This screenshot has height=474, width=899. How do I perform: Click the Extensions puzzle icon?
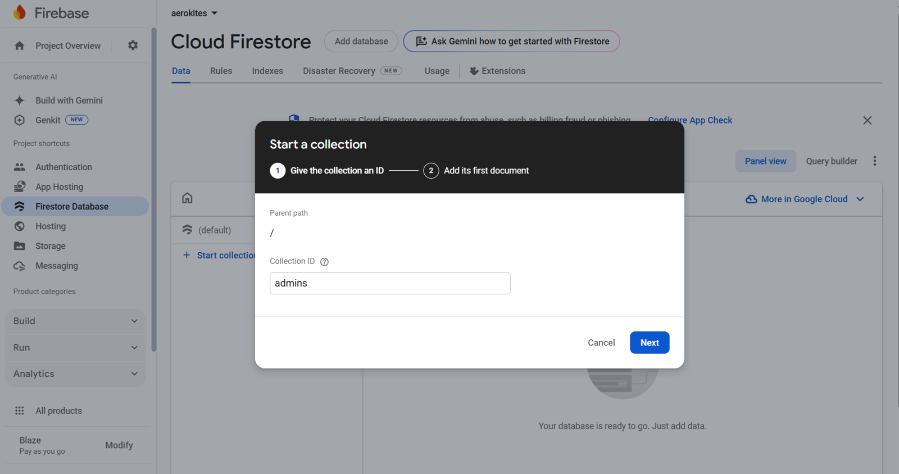(x=474, y=71)
